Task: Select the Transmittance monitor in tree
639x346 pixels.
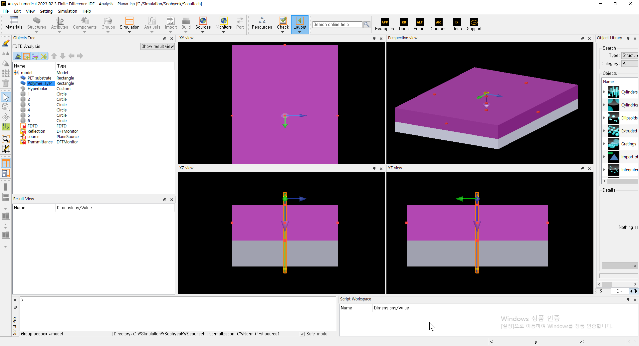Action: point(40,142)
